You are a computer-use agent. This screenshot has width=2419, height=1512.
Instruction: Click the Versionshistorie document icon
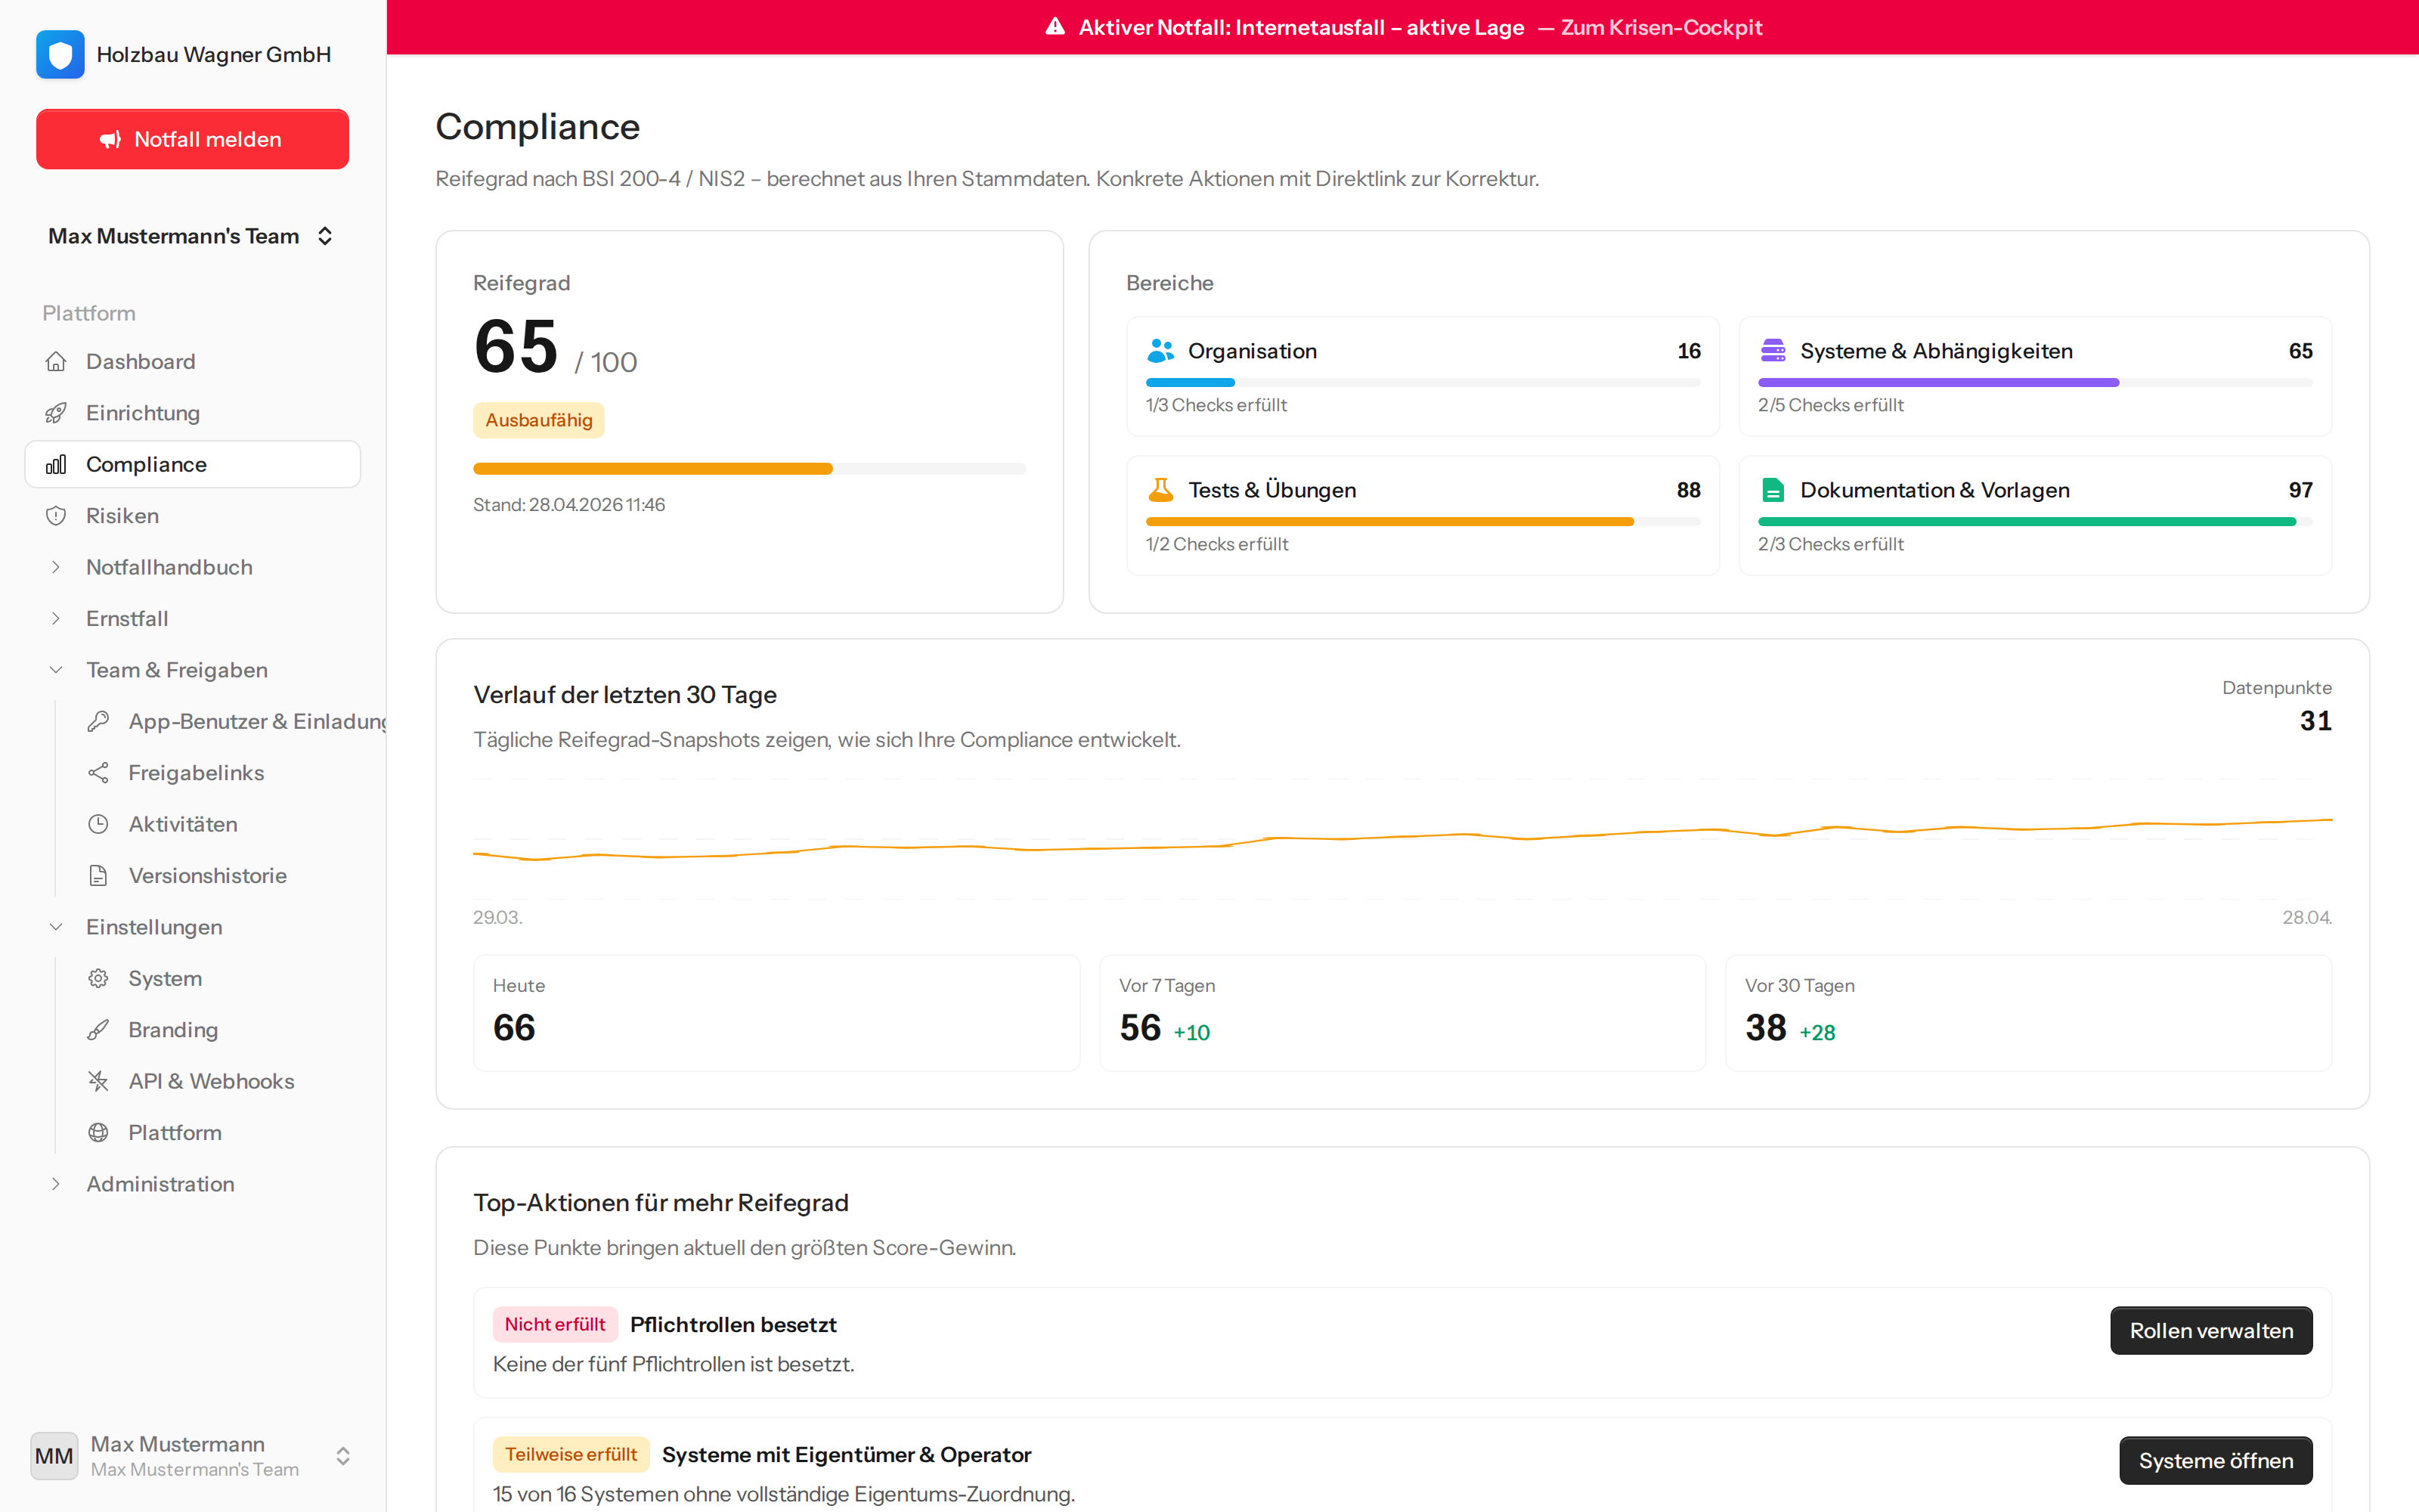98,876
